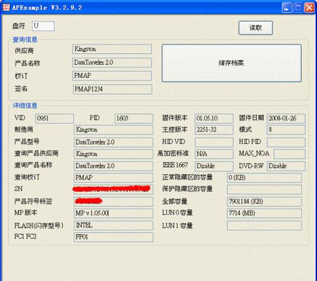Click the 储存档案 save file button
This screenshot has height=281, width=317.
(231, 63)
